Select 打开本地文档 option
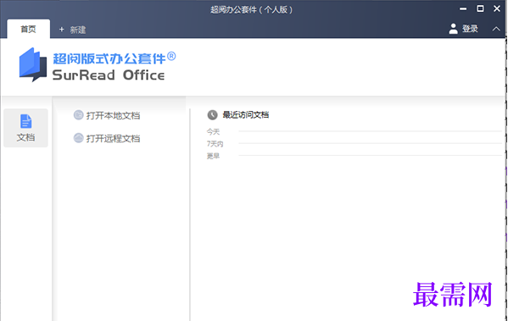The image size is (508, 321). coord(113,115)
